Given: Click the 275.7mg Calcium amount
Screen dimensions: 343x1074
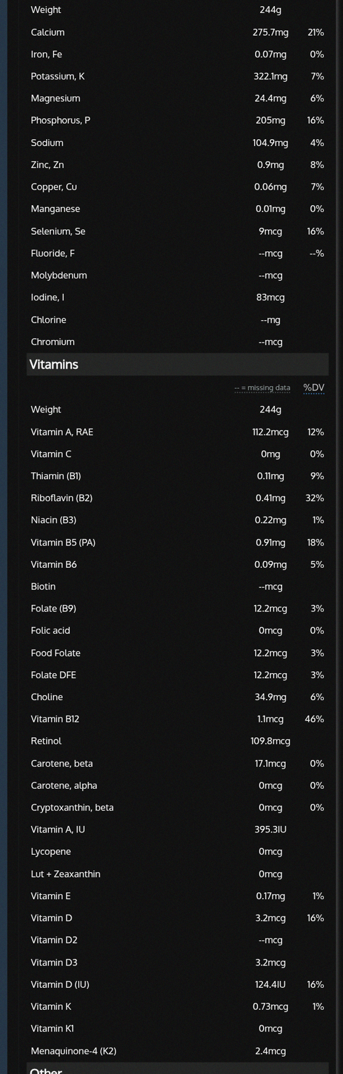Looking at the screenshot, I should pos(270,32).
